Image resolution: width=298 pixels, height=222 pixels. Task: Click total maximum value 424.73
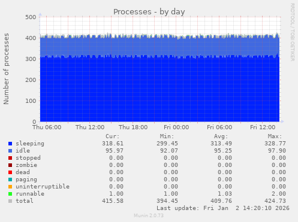click(x=275, y=201)
